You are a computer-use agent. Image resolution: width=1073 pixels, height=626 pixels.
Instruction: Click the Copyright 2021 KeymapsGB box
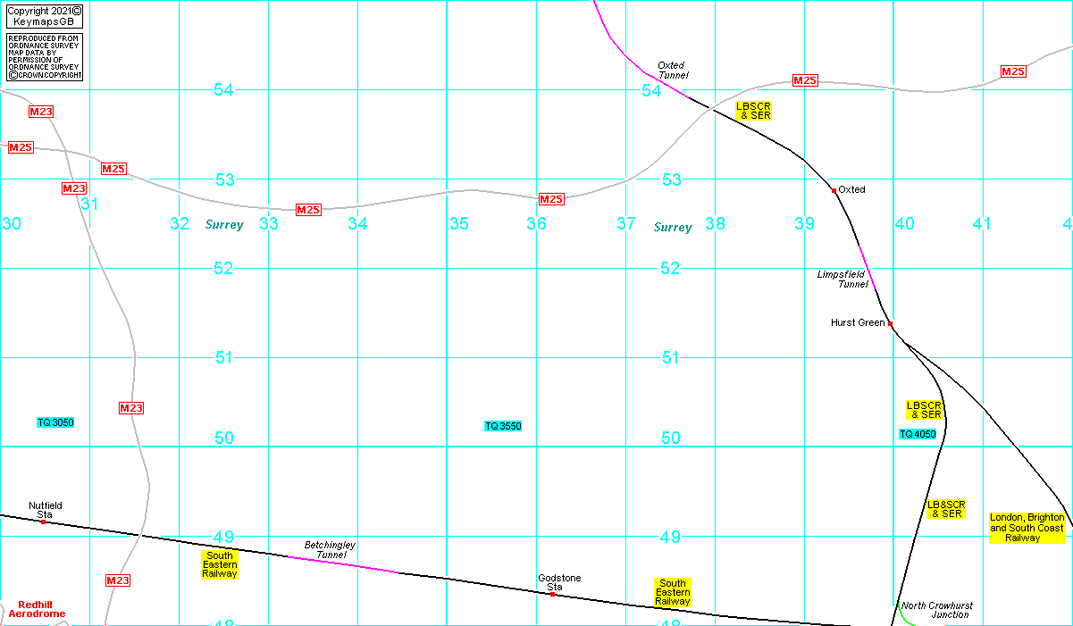(44, 16)
